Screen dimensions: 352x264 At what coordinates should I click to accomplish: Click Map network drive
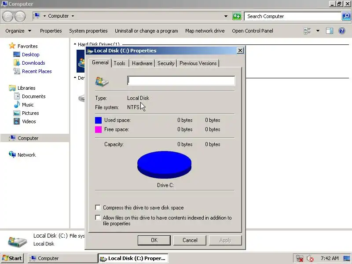click(205, 31)
